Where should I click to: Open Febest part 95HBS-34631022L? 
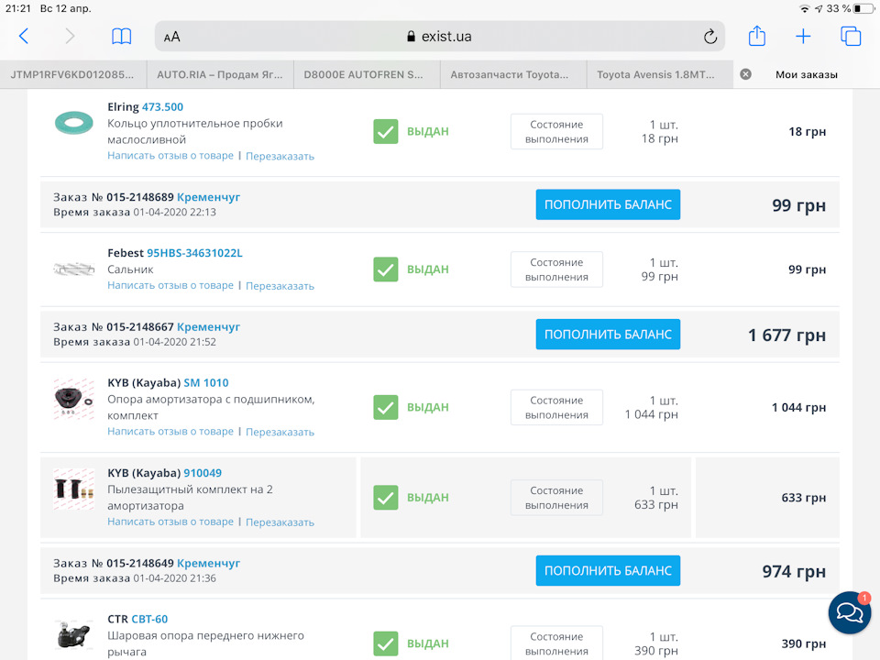coord(194,253)
